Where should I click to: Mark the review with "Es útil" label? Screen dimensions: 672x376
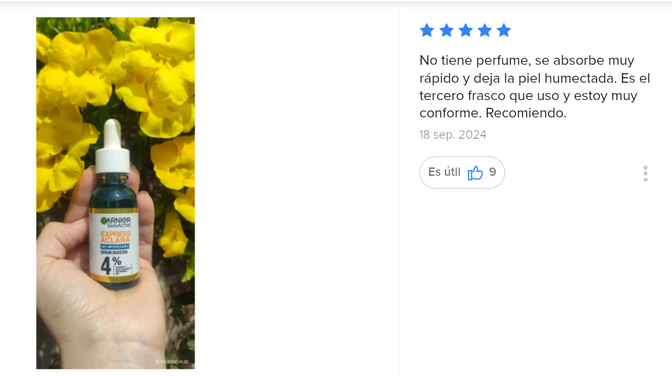pos(444,172)
